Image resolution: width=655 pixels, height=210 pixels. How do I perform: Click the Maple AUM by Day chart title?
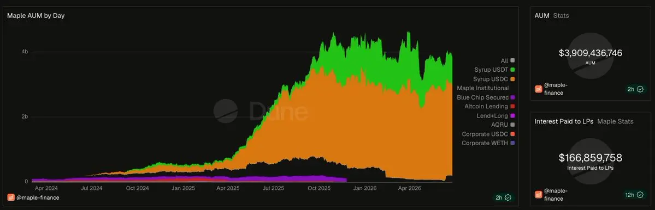[36, 15]
